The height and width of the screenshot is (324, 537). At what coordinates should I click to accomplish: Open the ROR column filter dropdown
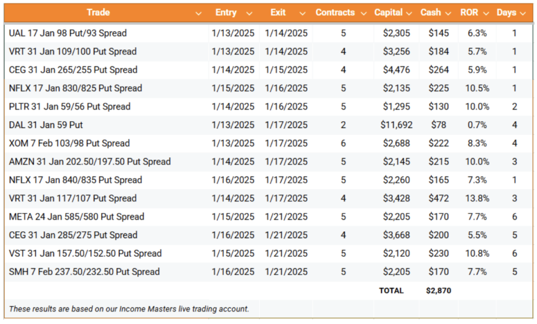(486, 14)
